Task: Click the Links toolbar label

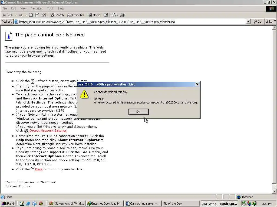Action: tap(269, 22)
